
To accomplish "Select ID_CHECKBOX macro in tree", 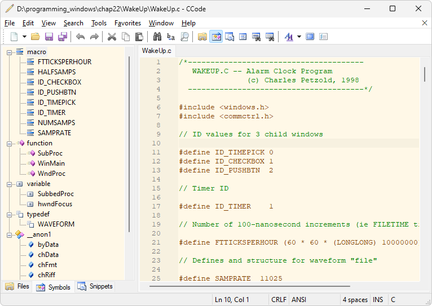I will [60, 82].
